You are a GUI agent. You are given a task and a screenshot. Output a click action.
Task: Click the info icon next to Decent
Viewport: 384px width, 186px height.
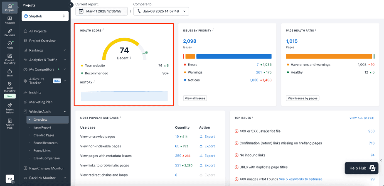[130, 58]
